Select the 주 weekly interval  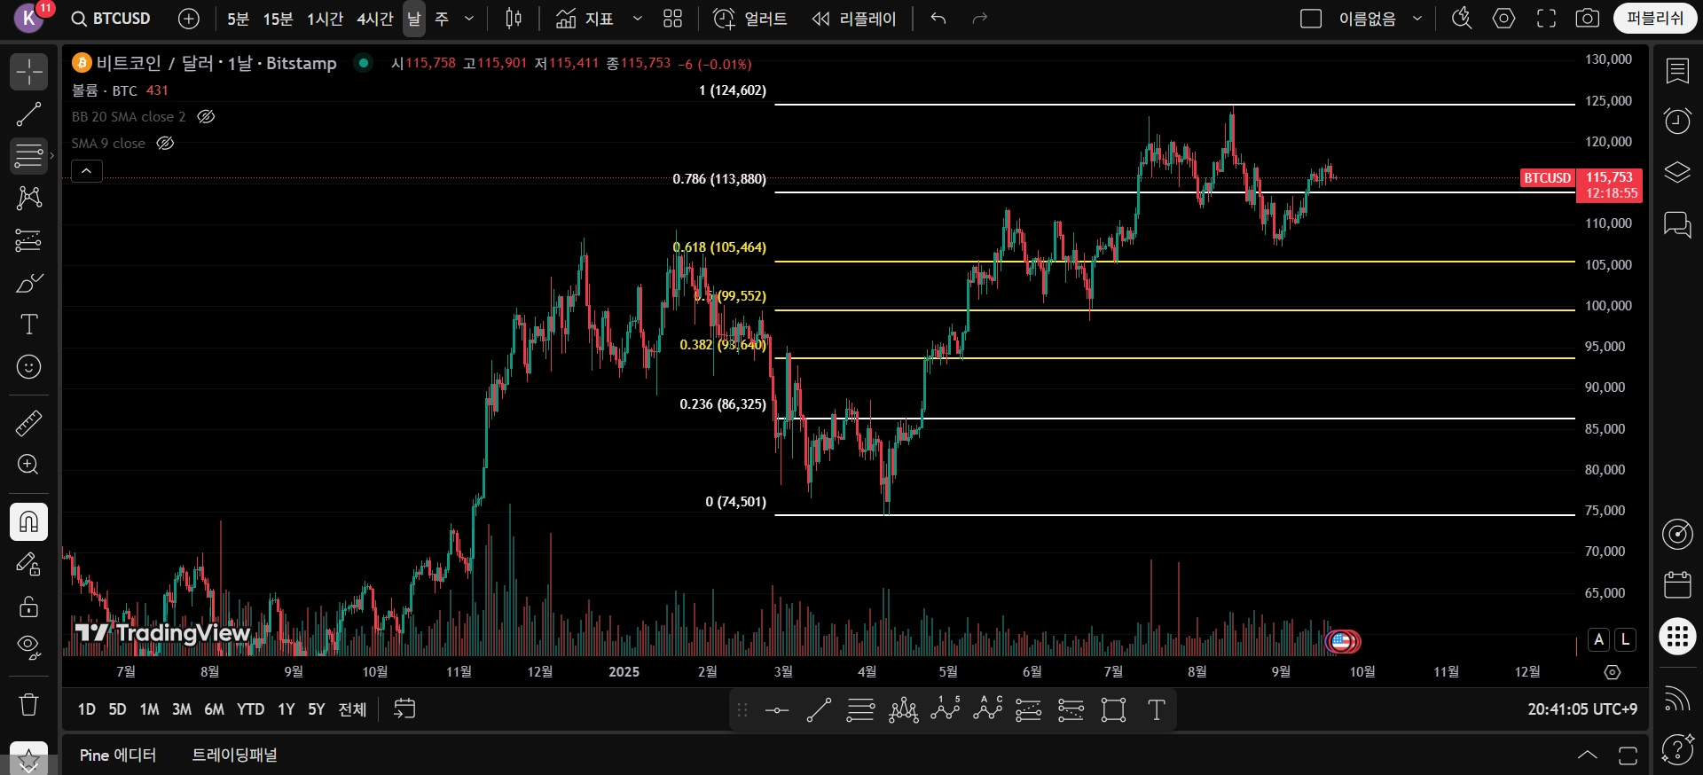(x=442, y=19)
